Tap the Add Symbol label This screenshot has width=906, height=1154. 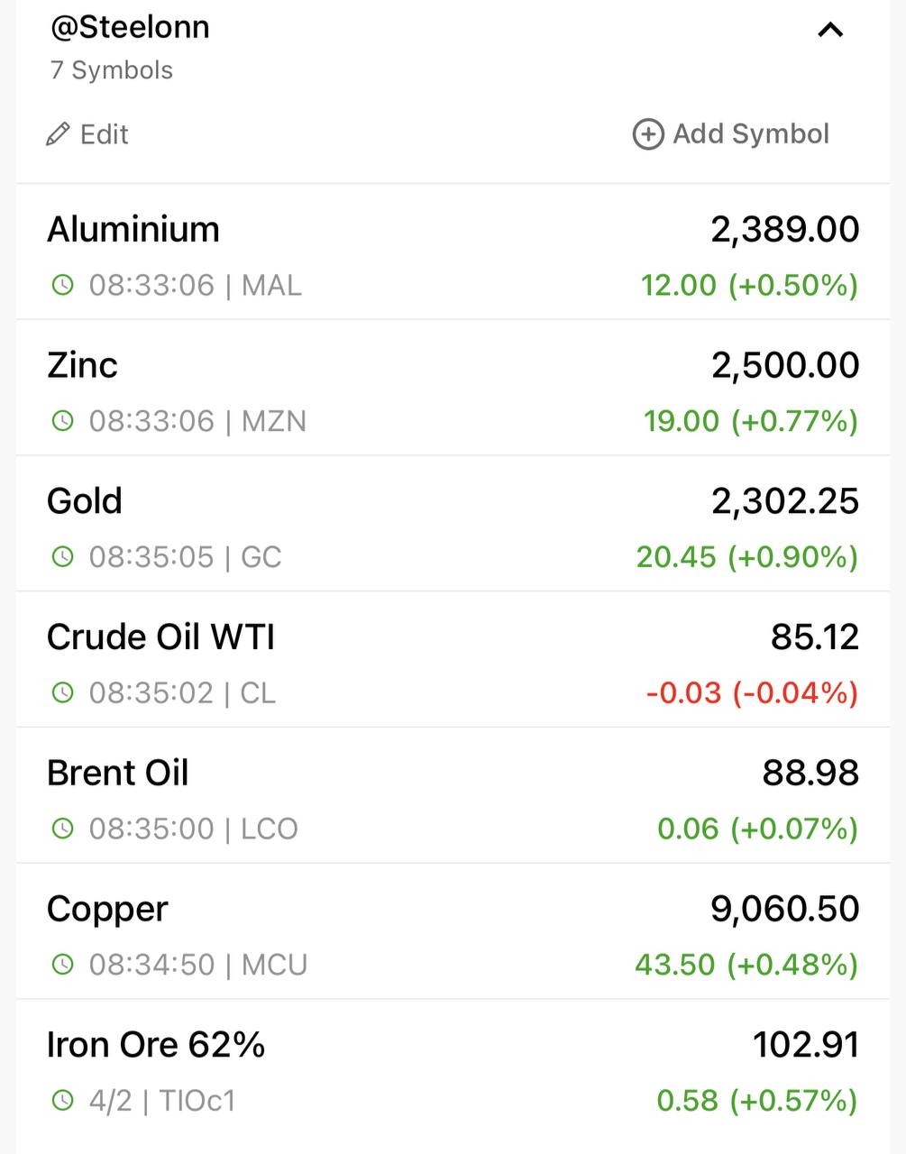751,134
